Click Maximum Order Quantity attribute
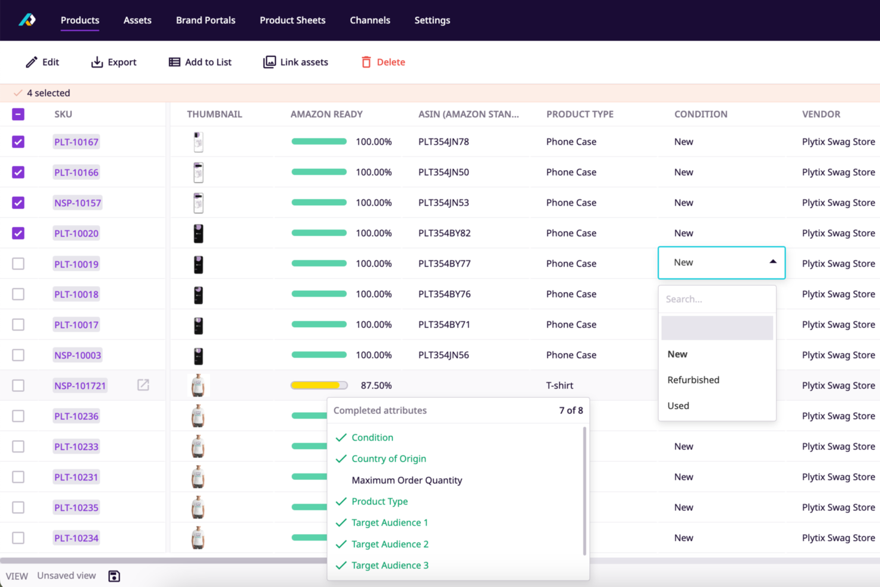 click(407, 480)
